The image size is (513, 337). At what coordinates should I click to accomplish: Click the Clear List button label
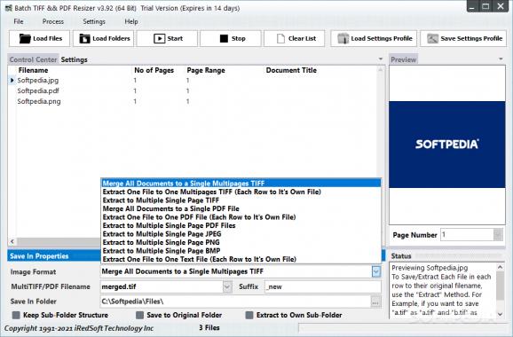pyautogui.click(x=302, y=38)
